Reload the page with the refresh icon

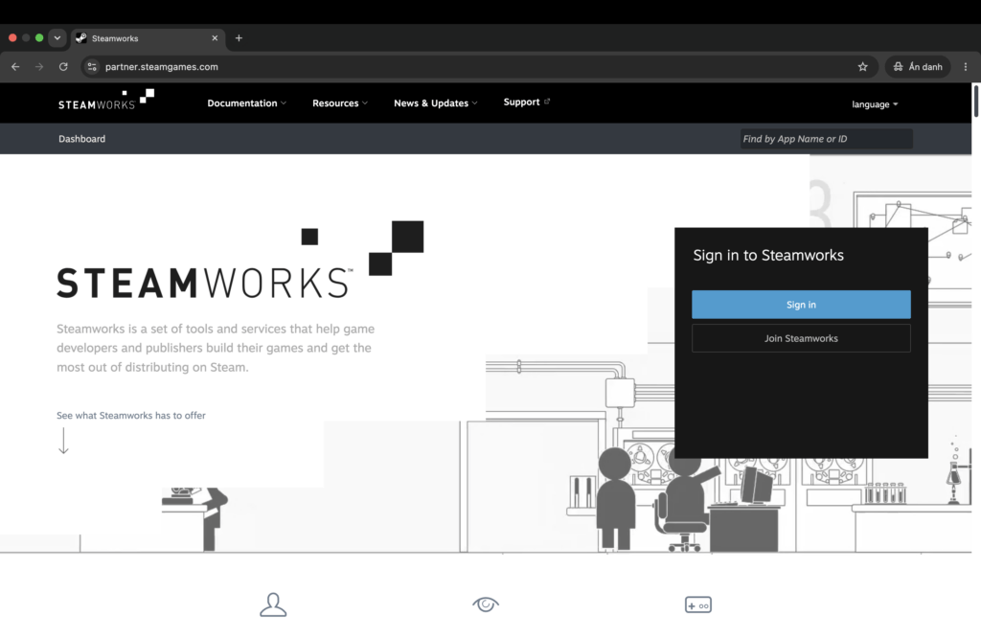coord(63,67)
